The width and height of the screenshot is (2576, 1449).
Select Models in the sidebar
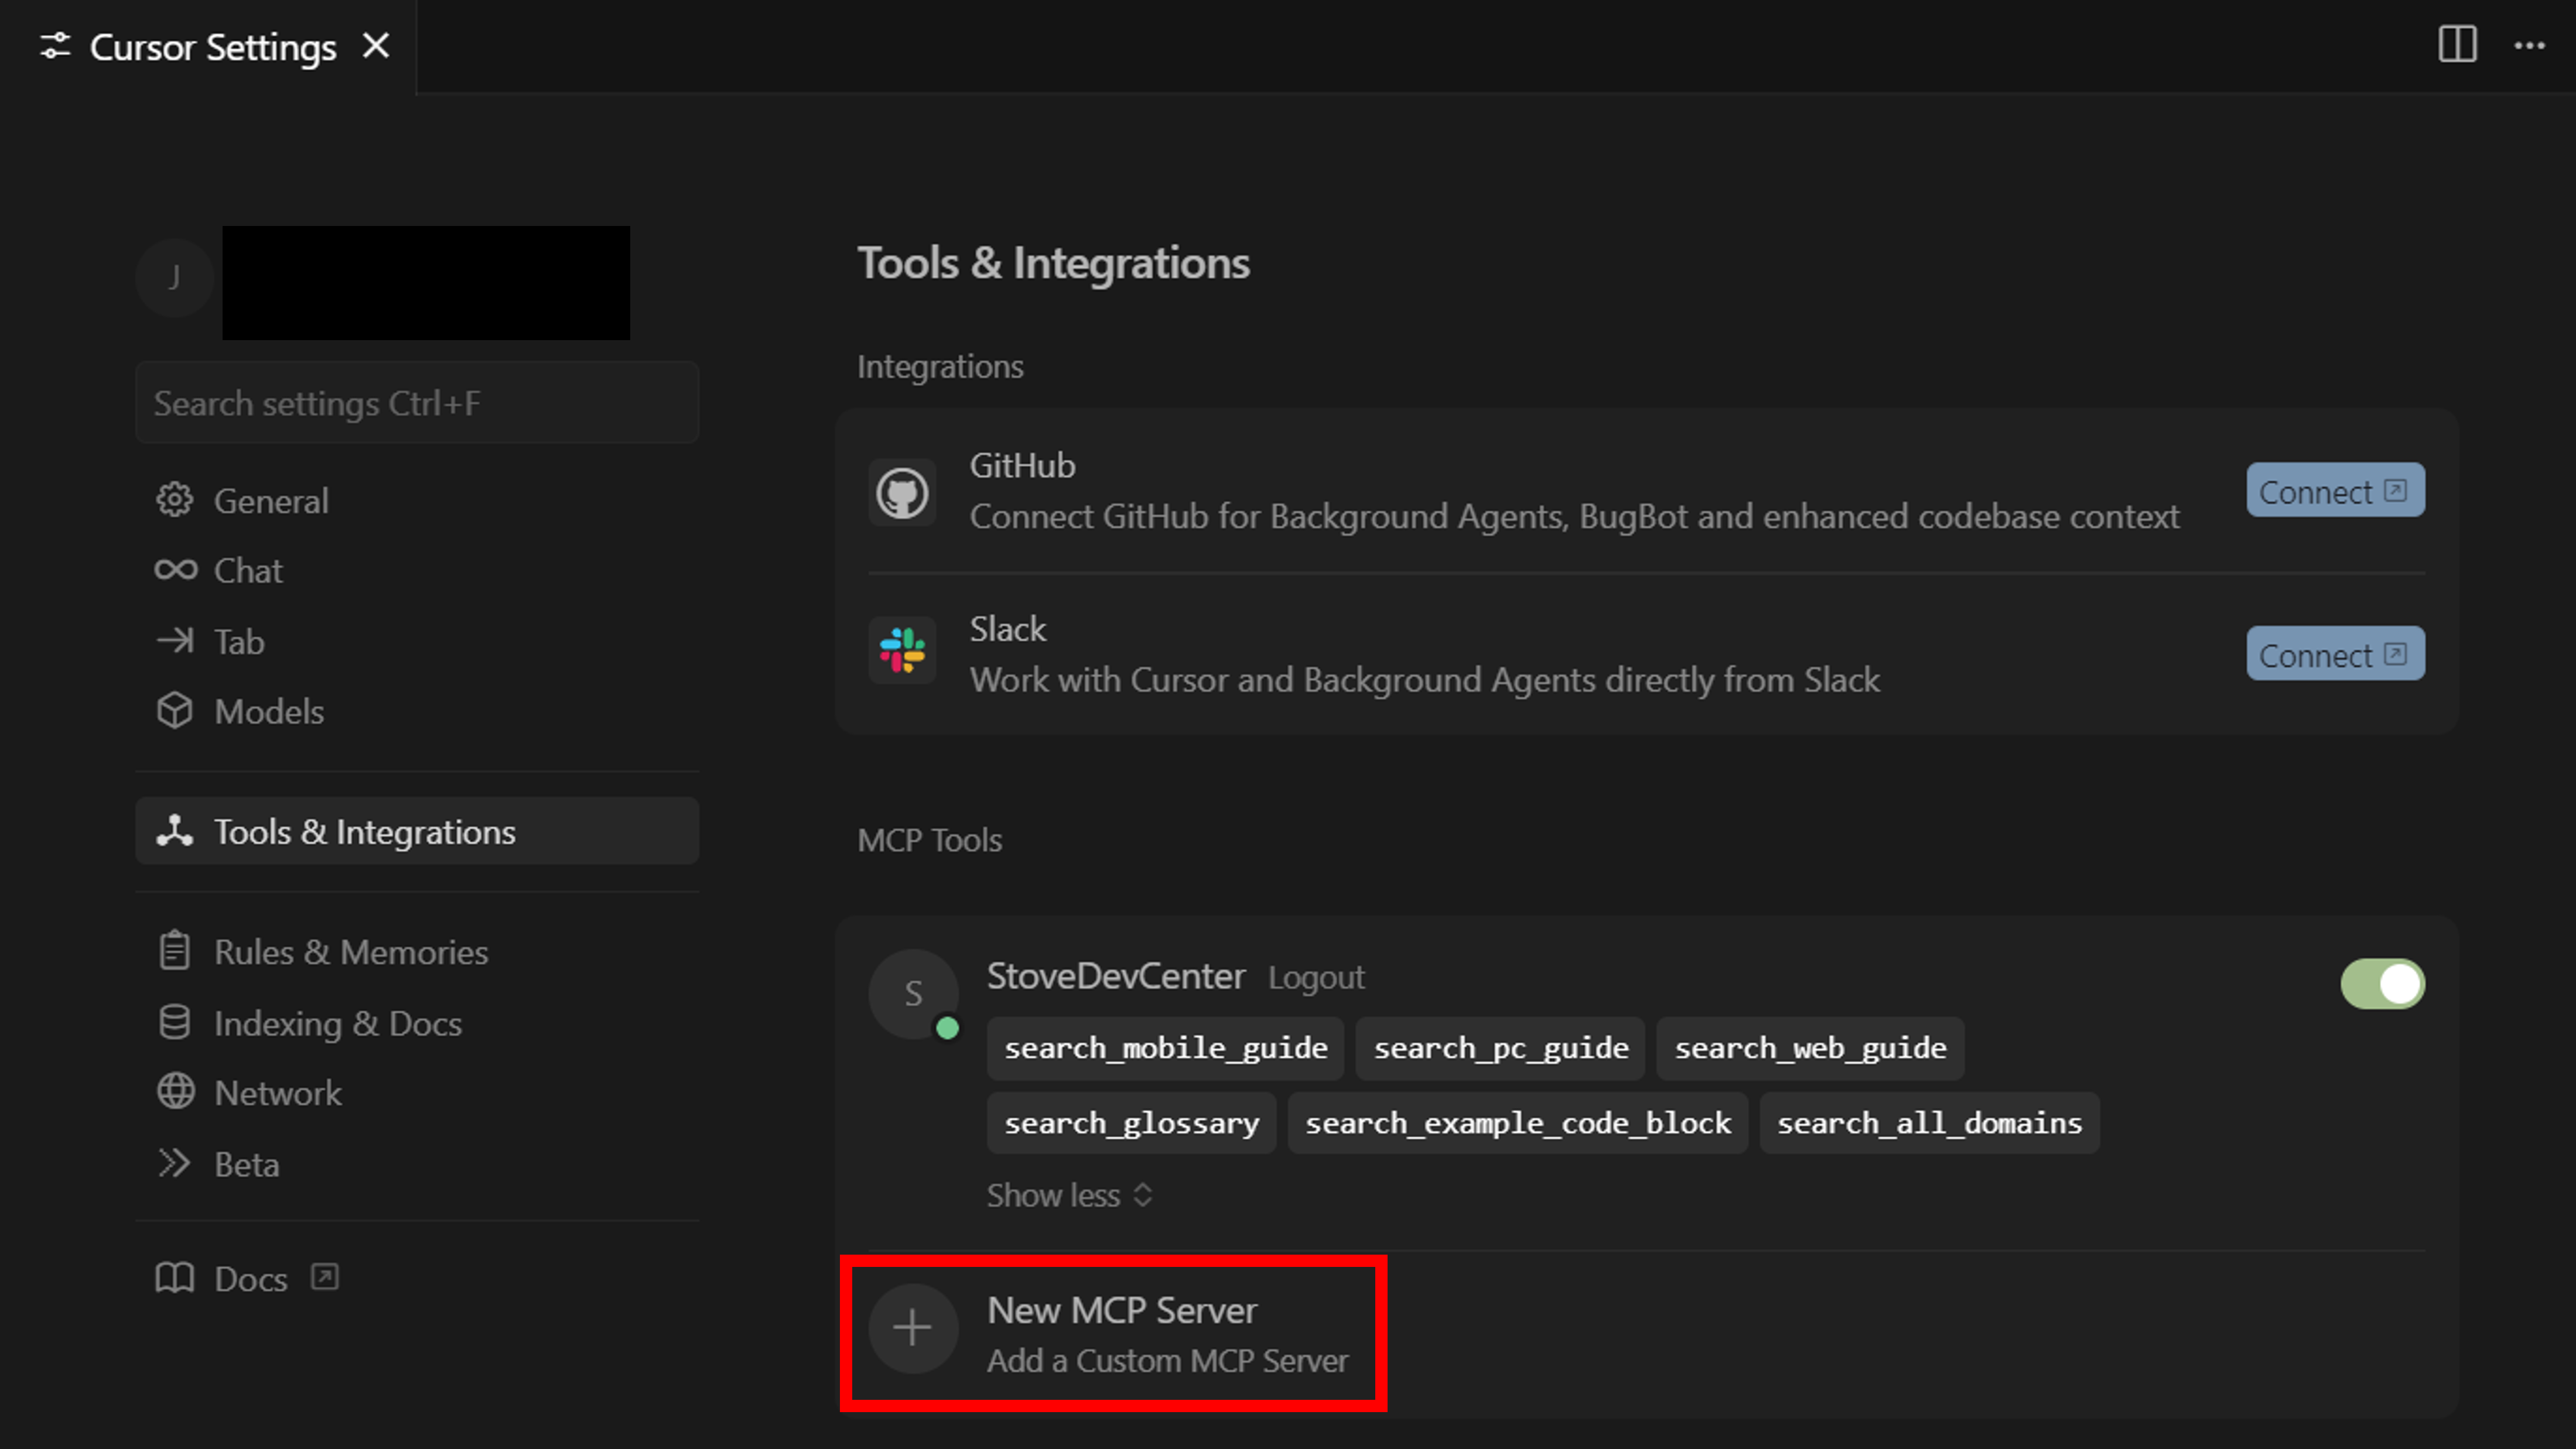417,711
